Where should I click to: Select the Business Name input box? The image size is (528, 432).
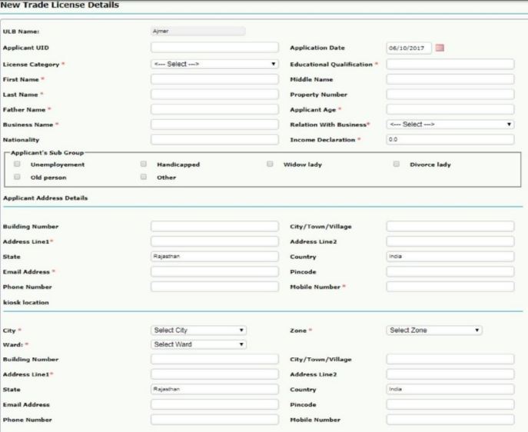tap(214, 124)
